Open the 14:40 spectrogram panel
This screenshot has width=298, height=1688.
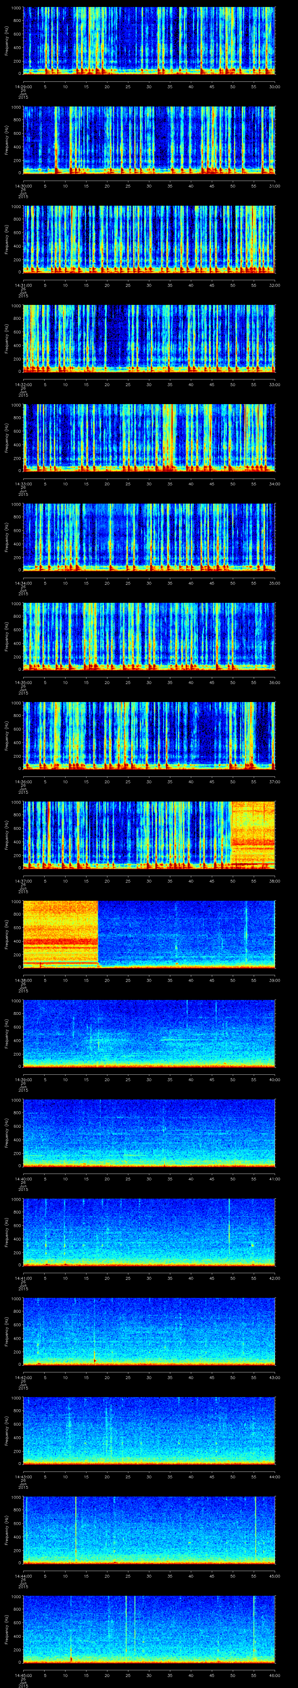point(149,1132)
